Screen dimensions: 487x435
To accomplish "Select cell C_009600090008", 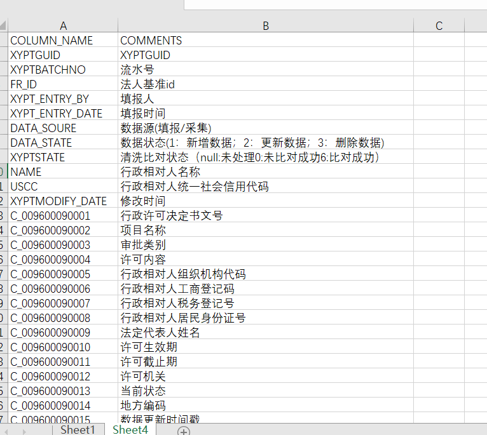I will click(x=63, y=318).
